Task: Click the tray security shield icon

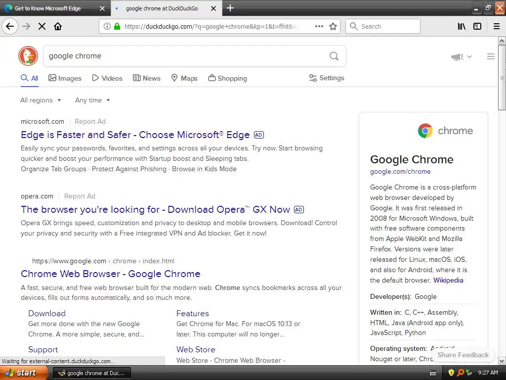Action: coord(451,373)
